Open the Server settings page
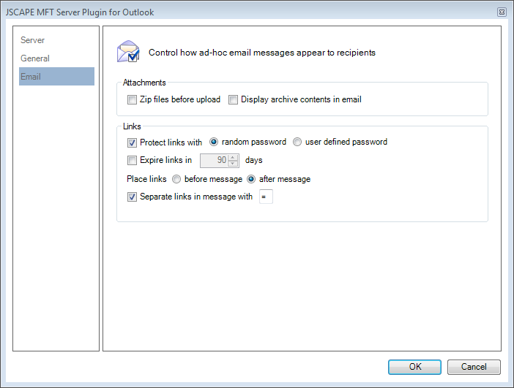514x388 pixels. point(32,40)
